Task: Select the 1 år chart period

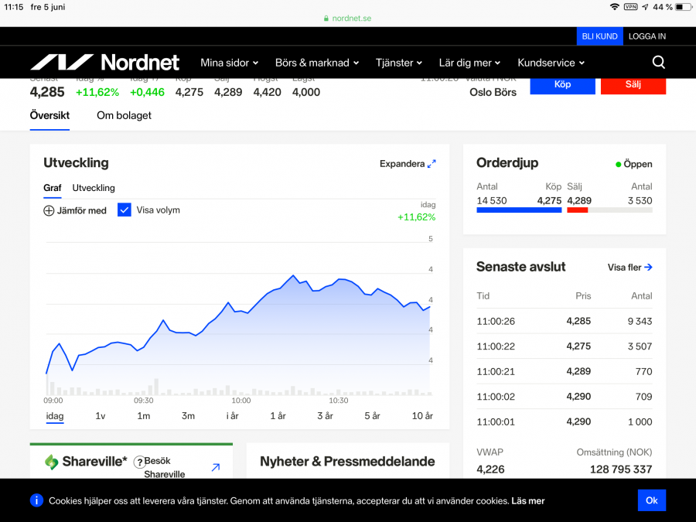Action: 278,416
